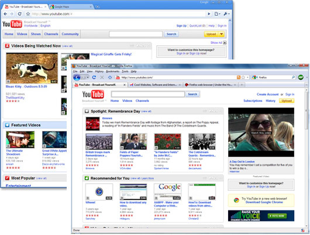Image resolution: width=310 pixels, height=235 pixels.
Task: Open the Create Account link
Action: click(x=267, y=94)
